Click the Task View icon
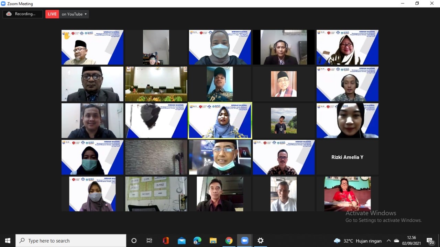 coord(149,240)
